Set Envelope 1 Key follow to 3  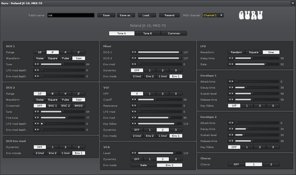coord(273,106)
